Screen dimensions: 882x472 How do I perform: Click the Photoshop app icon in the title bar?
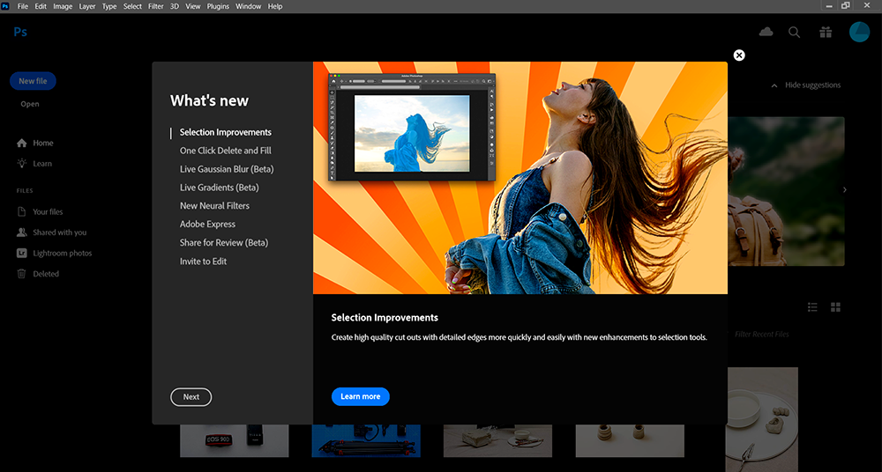click(5, 6)
